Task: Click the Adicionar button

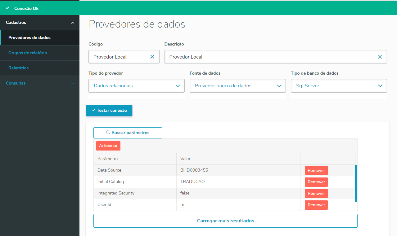Action: [108, 146]
